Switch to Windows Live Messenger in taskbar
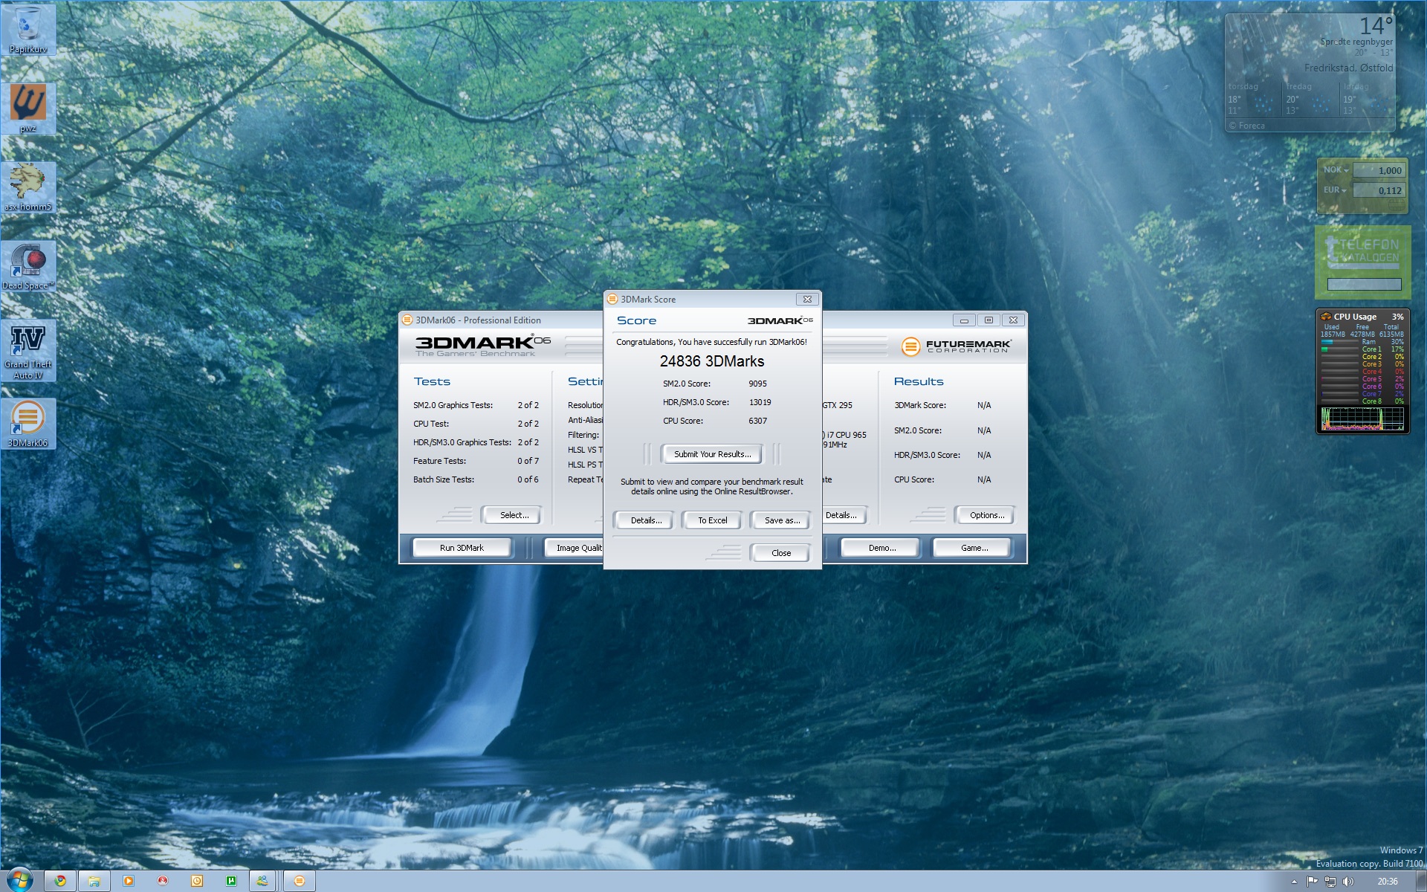Image resolution: width=1427 pixels, height=892 pixels. tap(262, 881)
